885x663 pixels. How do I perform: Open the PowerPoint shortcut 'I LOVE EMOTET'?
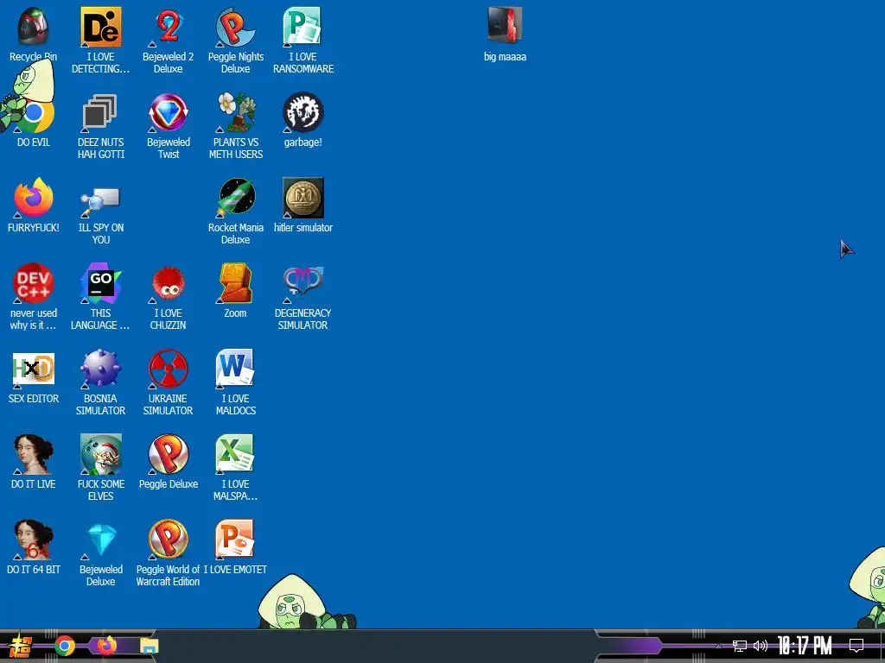235,540
